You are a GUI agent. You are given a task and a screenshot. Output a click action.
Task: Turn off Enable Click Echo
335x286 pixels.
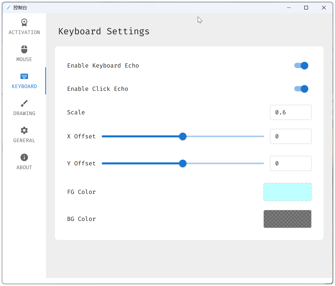301,89
